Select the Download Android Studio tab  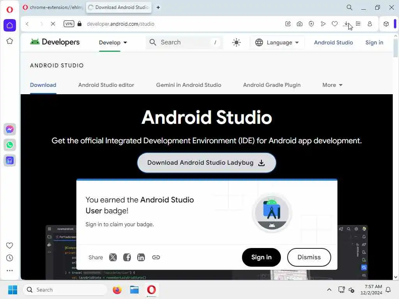pos(119,7)
